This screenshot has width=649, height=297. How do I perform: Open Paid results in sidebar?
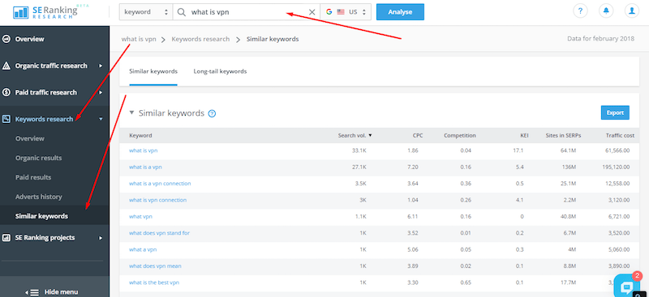pos(33,177)
